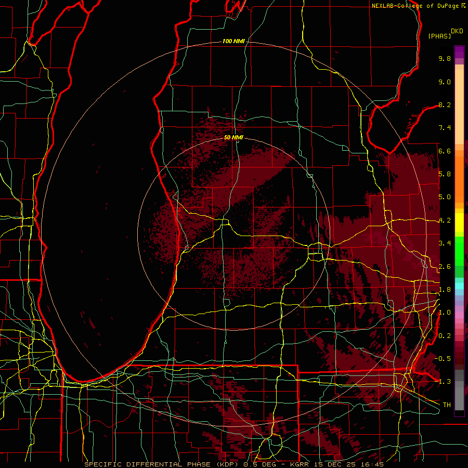The width and height of the screenshot is (468, 468).
Task: Click the [PHAS] label above the color bar
Action: [439, 36]
